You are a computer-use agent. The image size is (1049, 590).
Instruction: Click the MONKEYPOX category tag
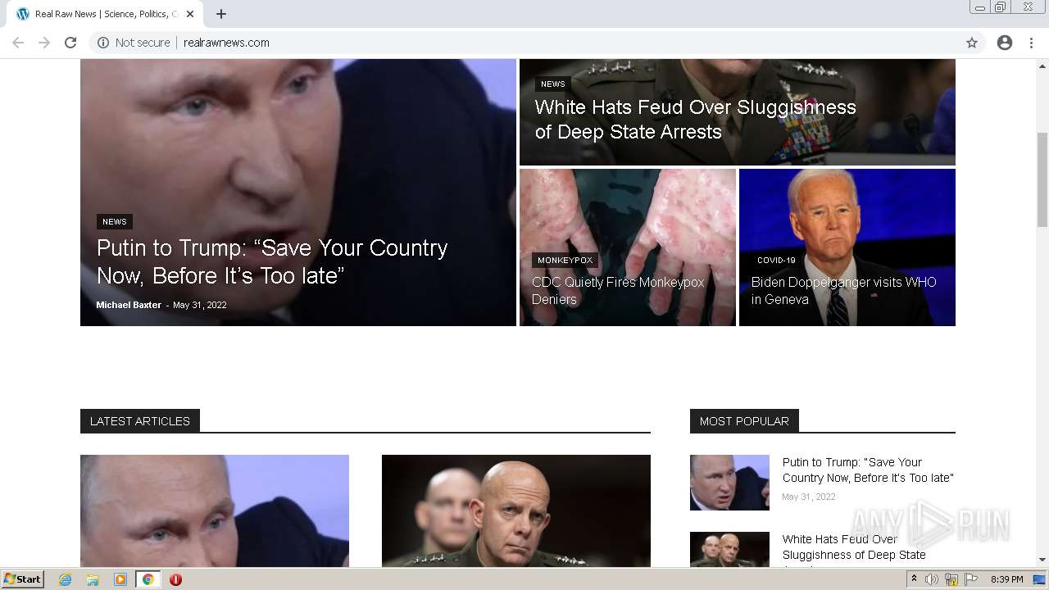[565, 260]
